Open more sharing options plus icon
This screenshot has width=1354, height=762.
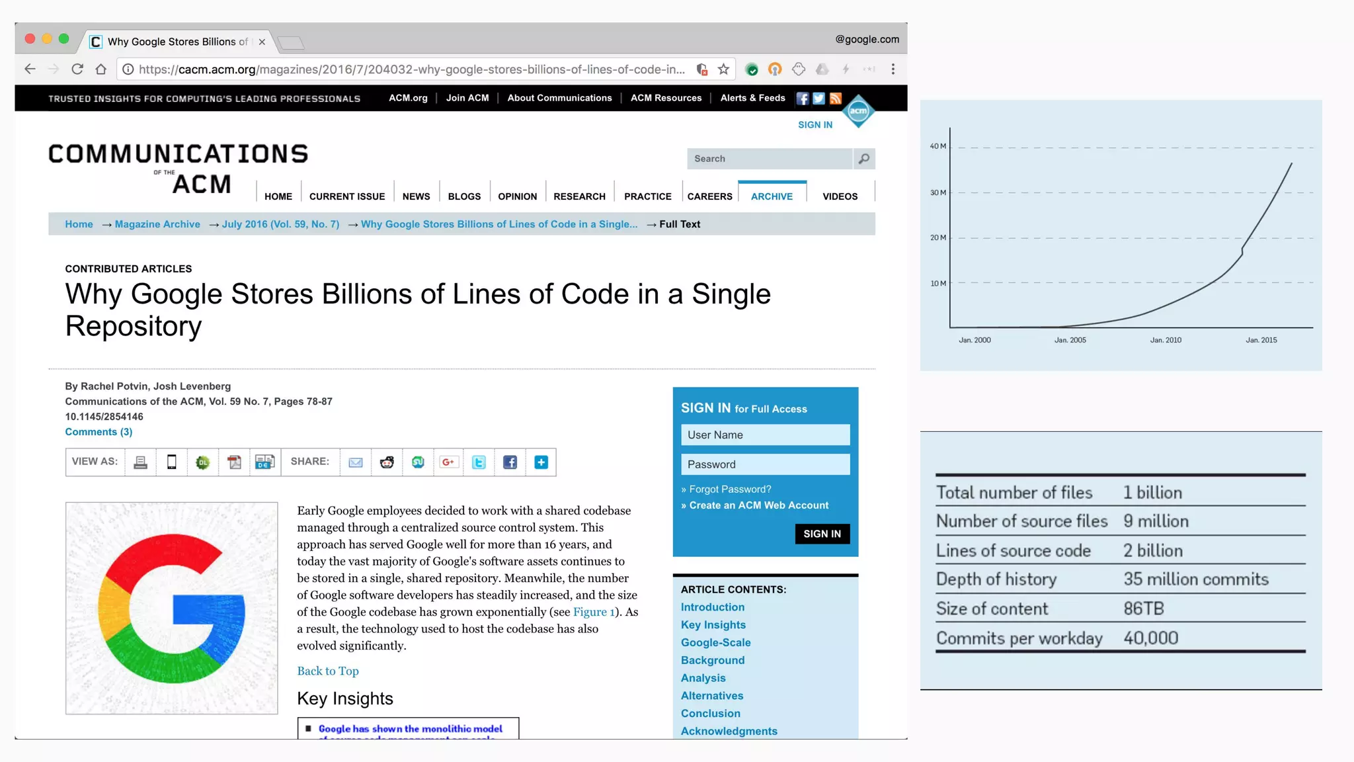pyautogui.click(x=541, y=462)
